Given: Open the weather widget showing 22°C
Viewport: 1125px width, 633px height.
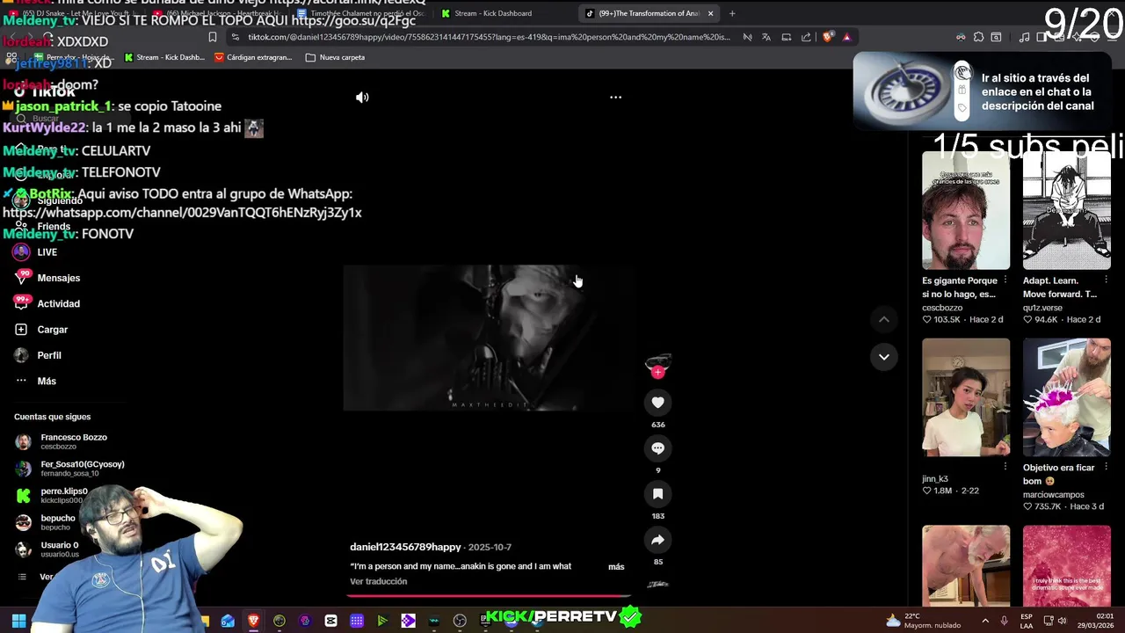Looking at the screenshot, I should click(x=924, y=621).
